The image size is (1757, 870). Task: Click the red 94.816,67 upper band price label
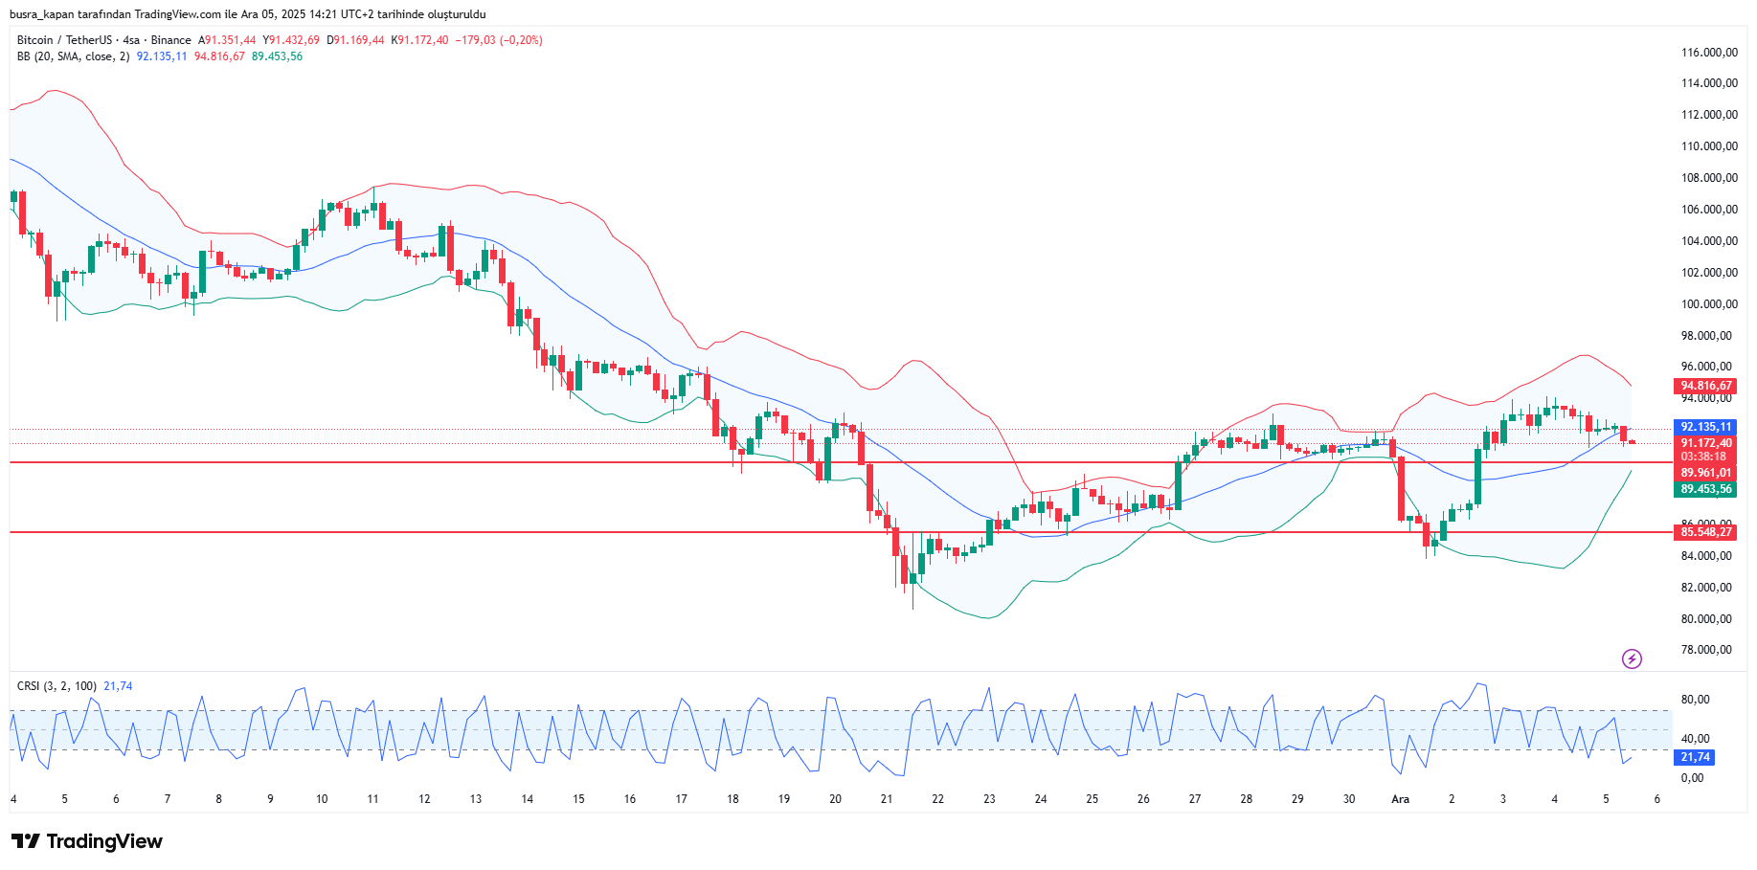point(1705,386)
